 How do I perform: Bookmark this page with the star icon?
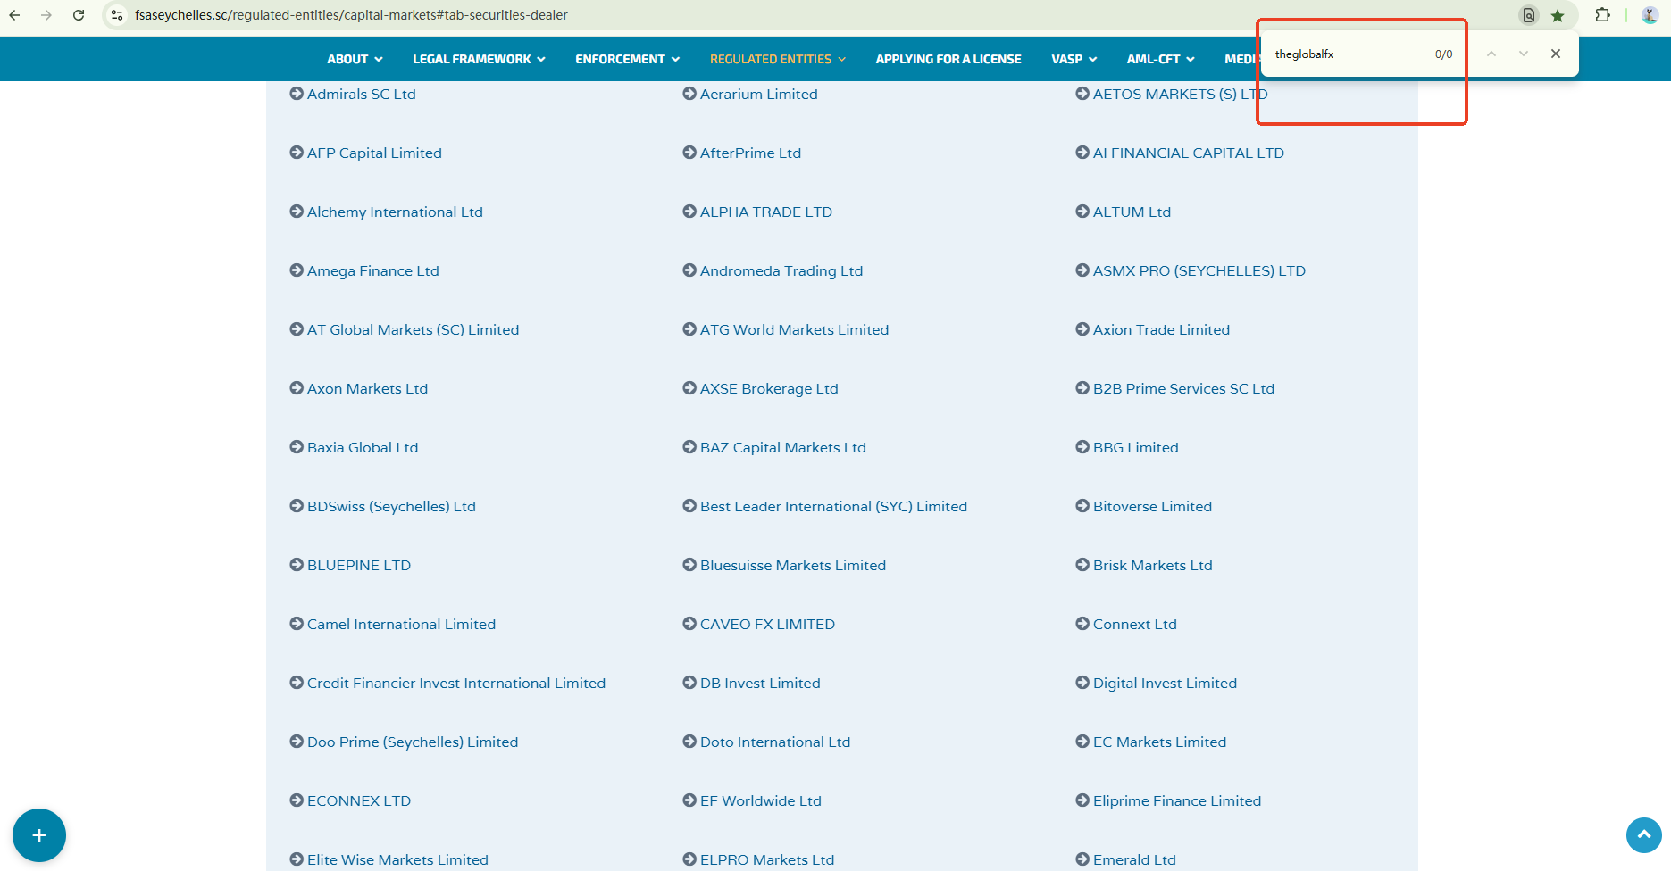click(x=1558, y=15)
